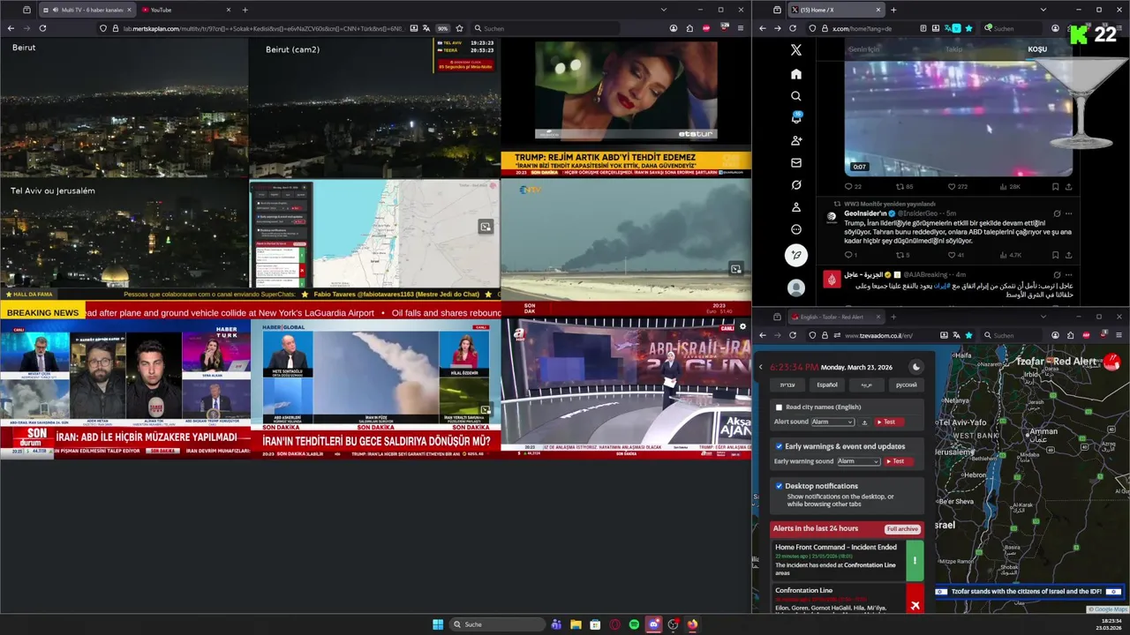Open the Grok icon in the X sidebar
The width and height of the screenshot is (1130, 635).
click(x=796, y=185)
